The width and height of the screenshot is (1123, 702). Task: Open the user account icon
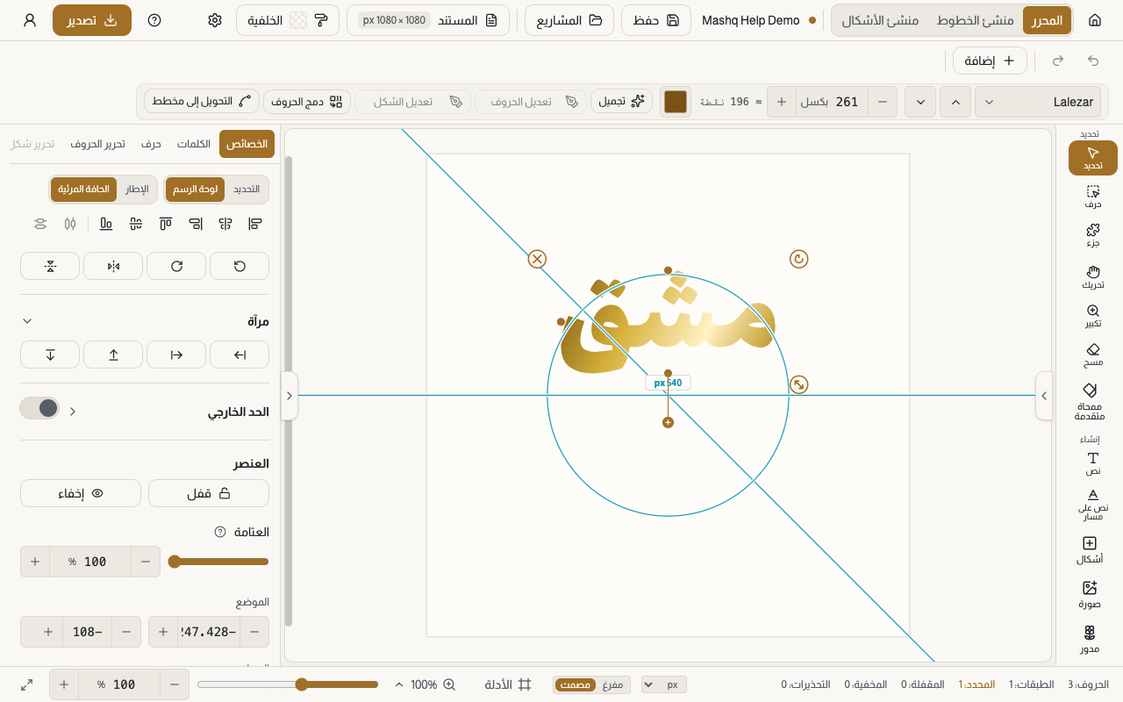coord(30,20)
